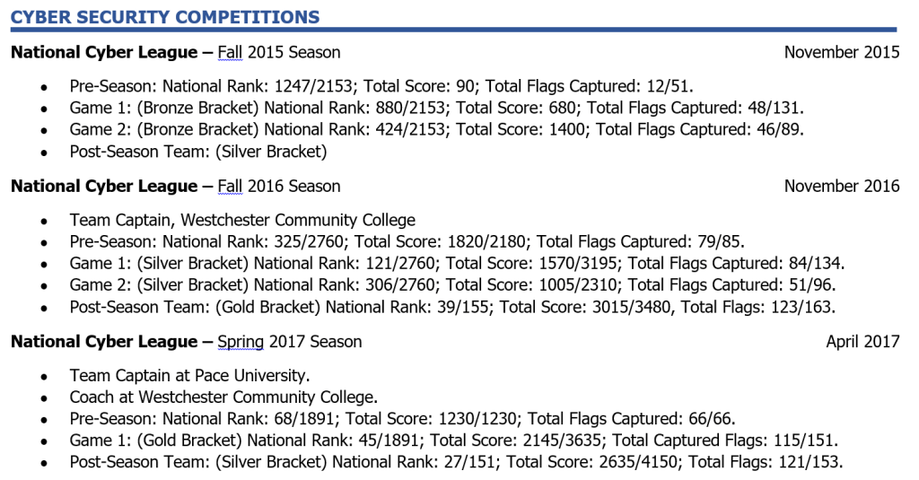The width and height of the screenshot is (919, 480).
Task: Click the Pre-Season line with rank 1247/2153
Action: [x=381, y=86]
